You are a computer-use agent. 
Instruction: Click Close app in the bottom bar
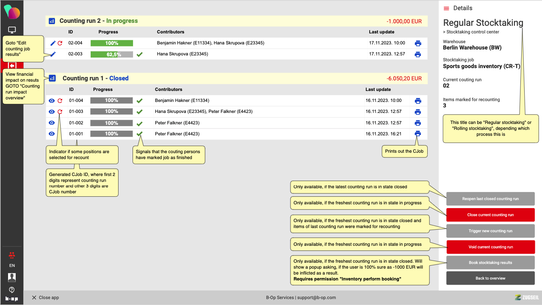(45, 297)
